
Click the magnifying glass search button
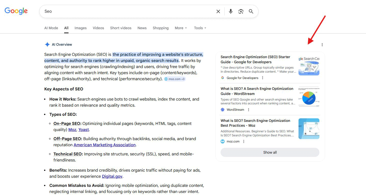pyautogui.click(x=251, y=11)
